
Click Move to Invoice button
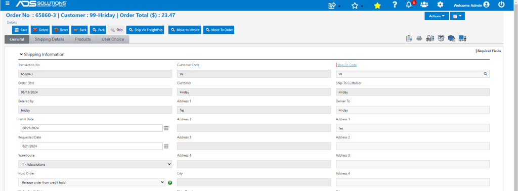tap(185, 30)
